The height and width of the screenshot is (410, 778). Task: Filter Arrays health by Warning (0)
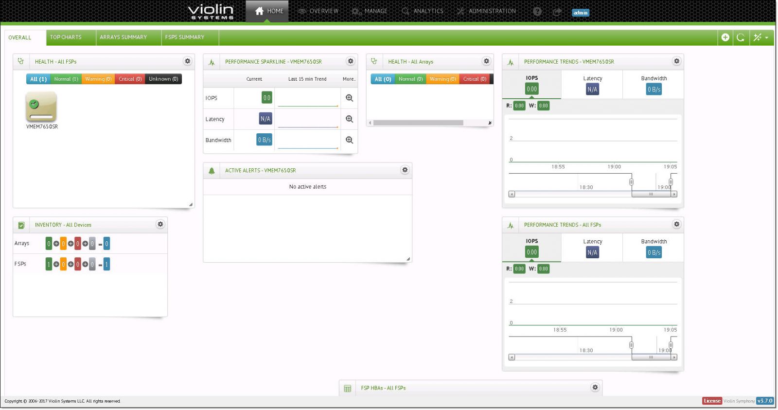(443, 79)
